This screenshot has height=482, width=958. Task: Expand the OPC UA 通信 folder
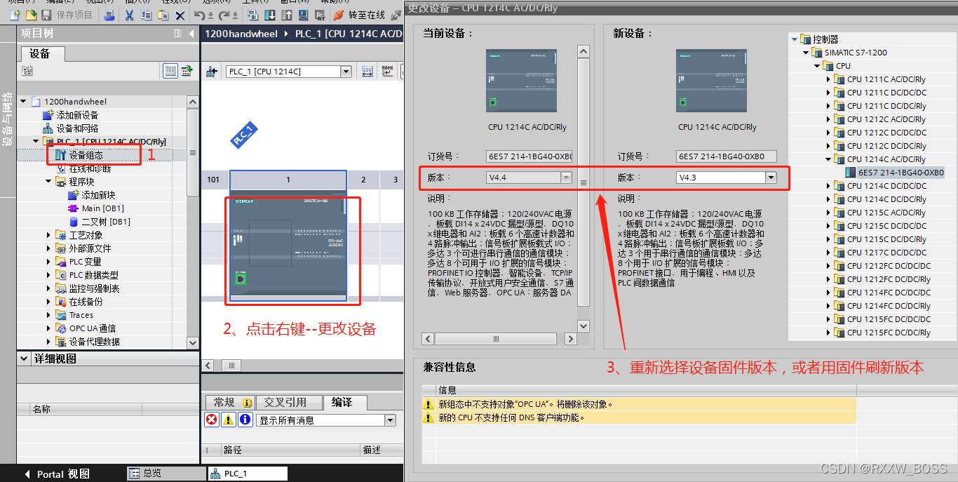pos(48,328)
